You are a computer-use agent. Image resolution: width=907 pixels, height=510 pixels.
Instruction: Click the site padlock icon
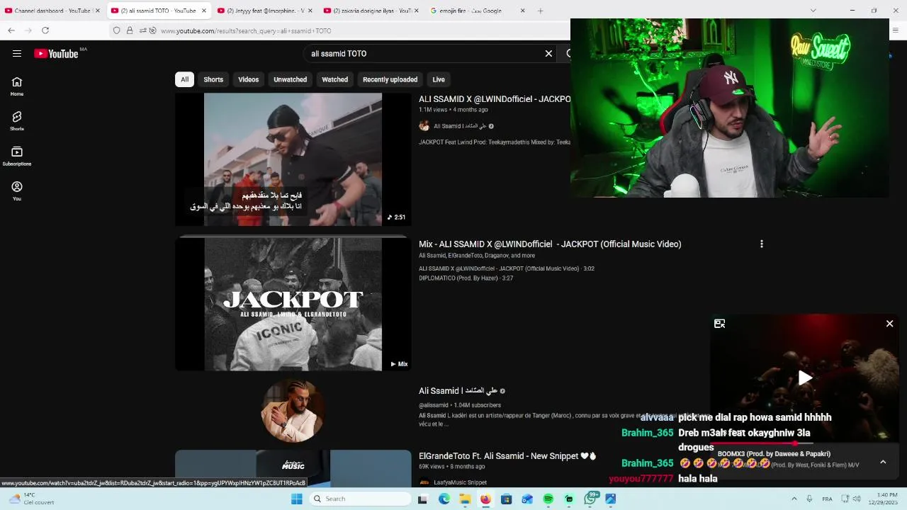click(x=130, y=30)
